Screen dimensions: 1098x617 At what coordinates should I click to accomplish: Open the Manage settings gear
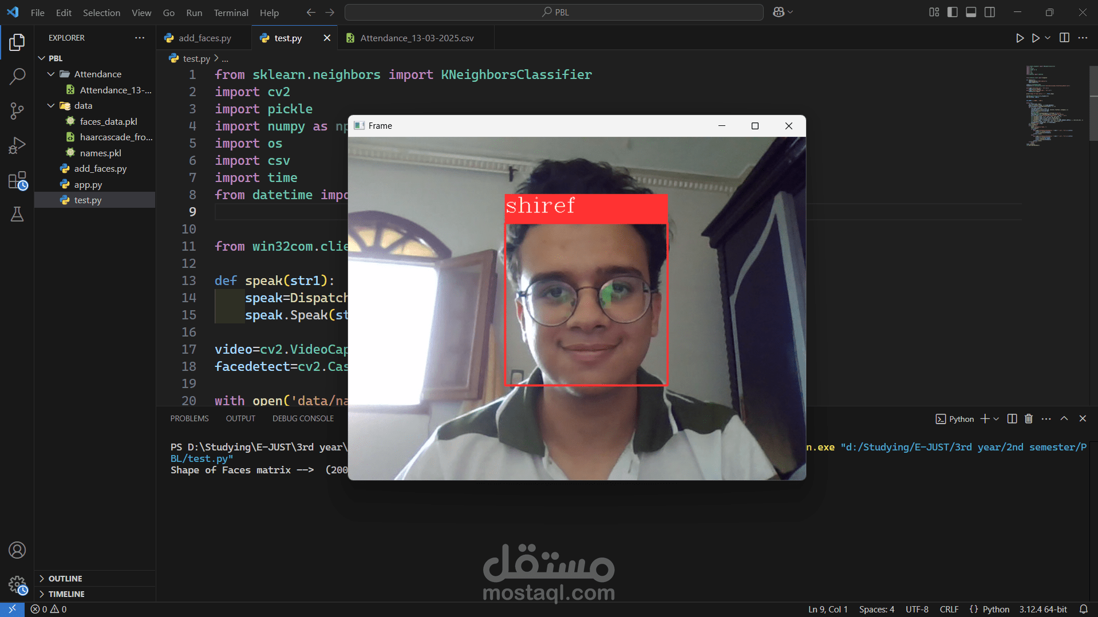point(17,585)
